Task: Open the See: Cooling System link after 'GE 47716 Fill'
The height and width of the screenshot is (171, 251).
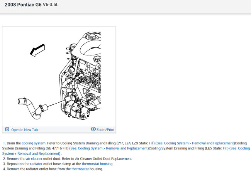Action: coord(109,148)
